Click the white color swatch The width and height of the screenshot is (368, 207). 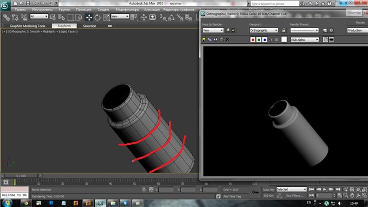(284, 40)
